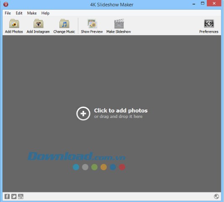Image resolution: width=224 pixels, height=202 pixels.
Task: Minimize the 4K Slideshow Maker window
Action: [x=194, y=4]
